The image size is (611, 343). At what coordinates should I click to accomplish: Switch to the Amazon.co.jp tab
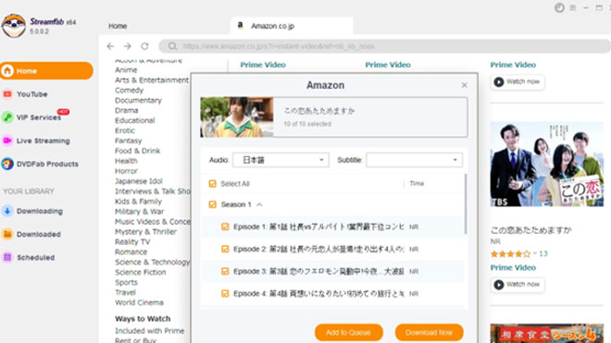tap(292, 26)
